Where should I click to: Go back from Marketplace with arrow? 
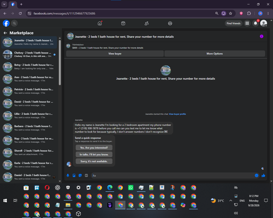[5, 33]
